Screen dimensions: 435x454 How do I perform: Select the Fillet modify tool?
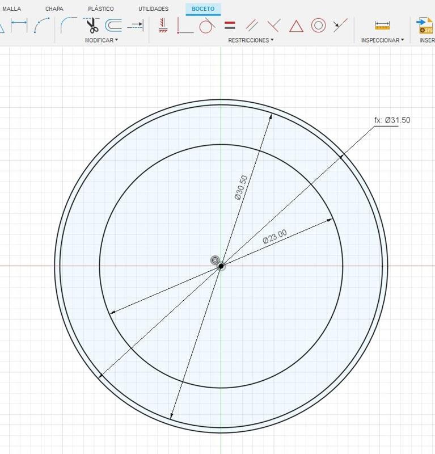tap(68, 26)
